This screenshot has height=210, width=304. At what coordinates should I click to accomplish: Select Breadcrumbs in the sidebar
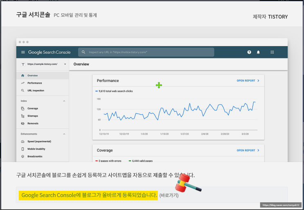coord(43,157)
